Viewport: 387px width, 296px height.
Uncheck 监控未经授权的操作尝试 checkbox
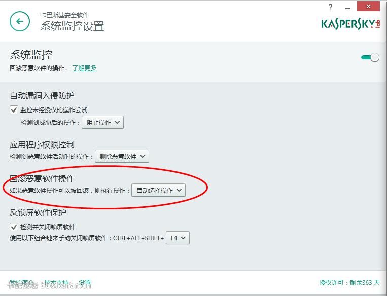[x=14, y=110]
